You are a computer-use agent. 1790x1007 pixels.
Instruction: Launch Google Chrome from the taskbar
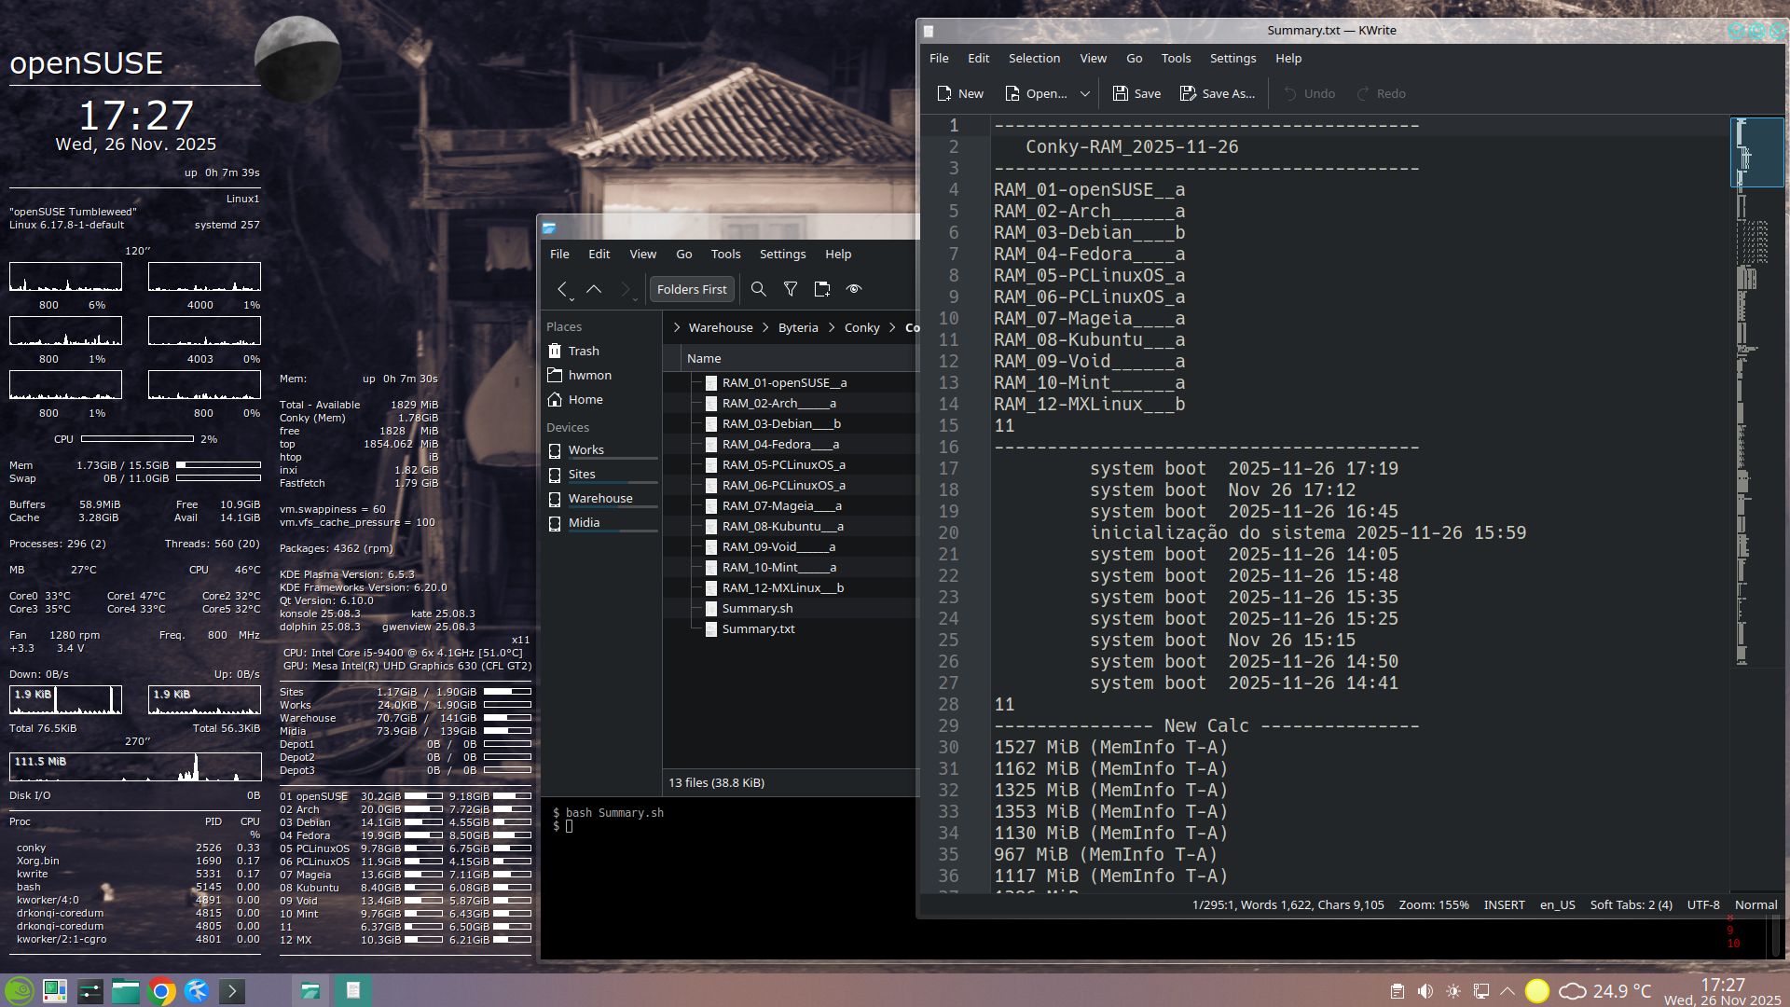(x=161, y=991)
